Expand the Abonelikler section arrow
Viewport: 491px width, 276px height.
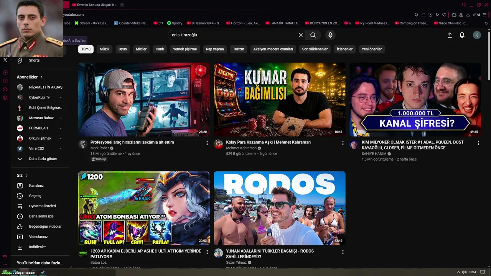pyautogui.click(x=41, y=77)
